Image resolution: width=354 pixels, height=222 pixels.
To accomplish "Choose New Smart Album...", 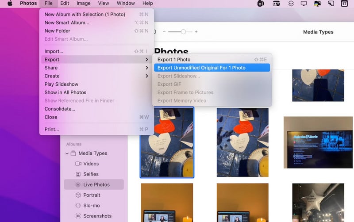I will pyautogui.click(x=96, y=23).
